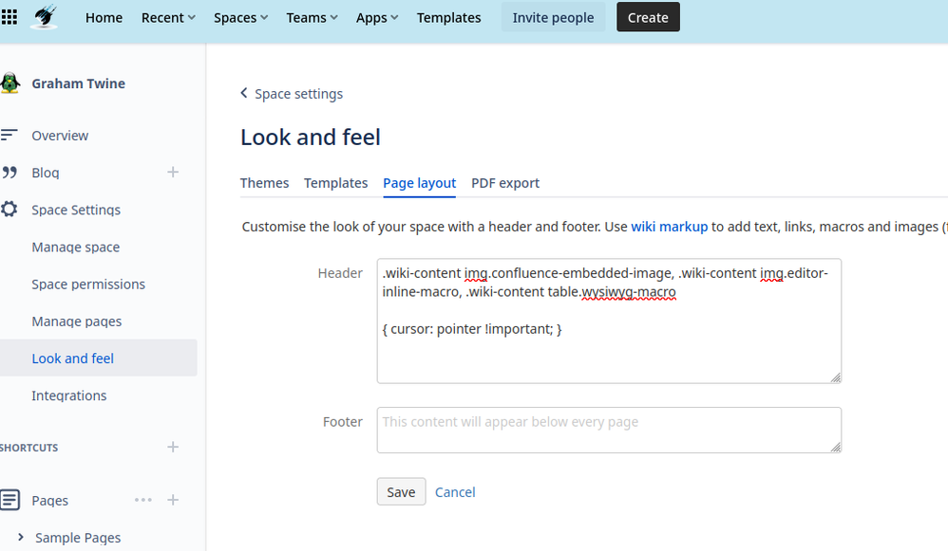Click inside the Footer content field
Viewport: 948px width, 551px height.
pyautogui.click(x=608, y=430)
